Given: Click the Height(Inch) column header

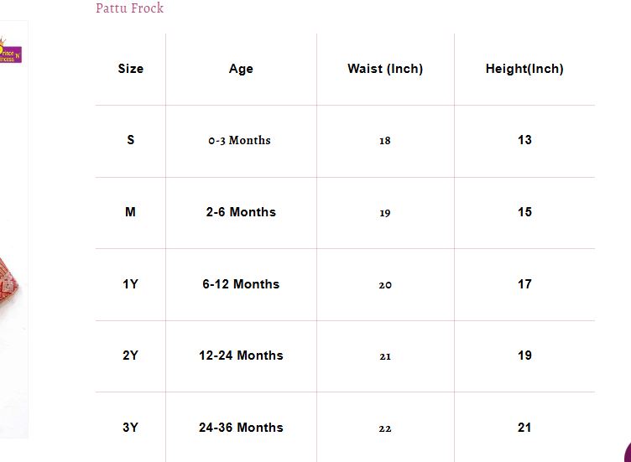Looking at the screenshot, I should coord(524,69).
